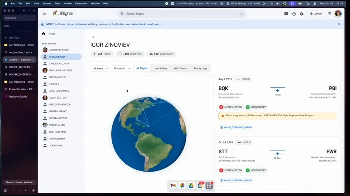Open the settings gear icon
This screenshot has width=350, height=196.
(302, 13)
